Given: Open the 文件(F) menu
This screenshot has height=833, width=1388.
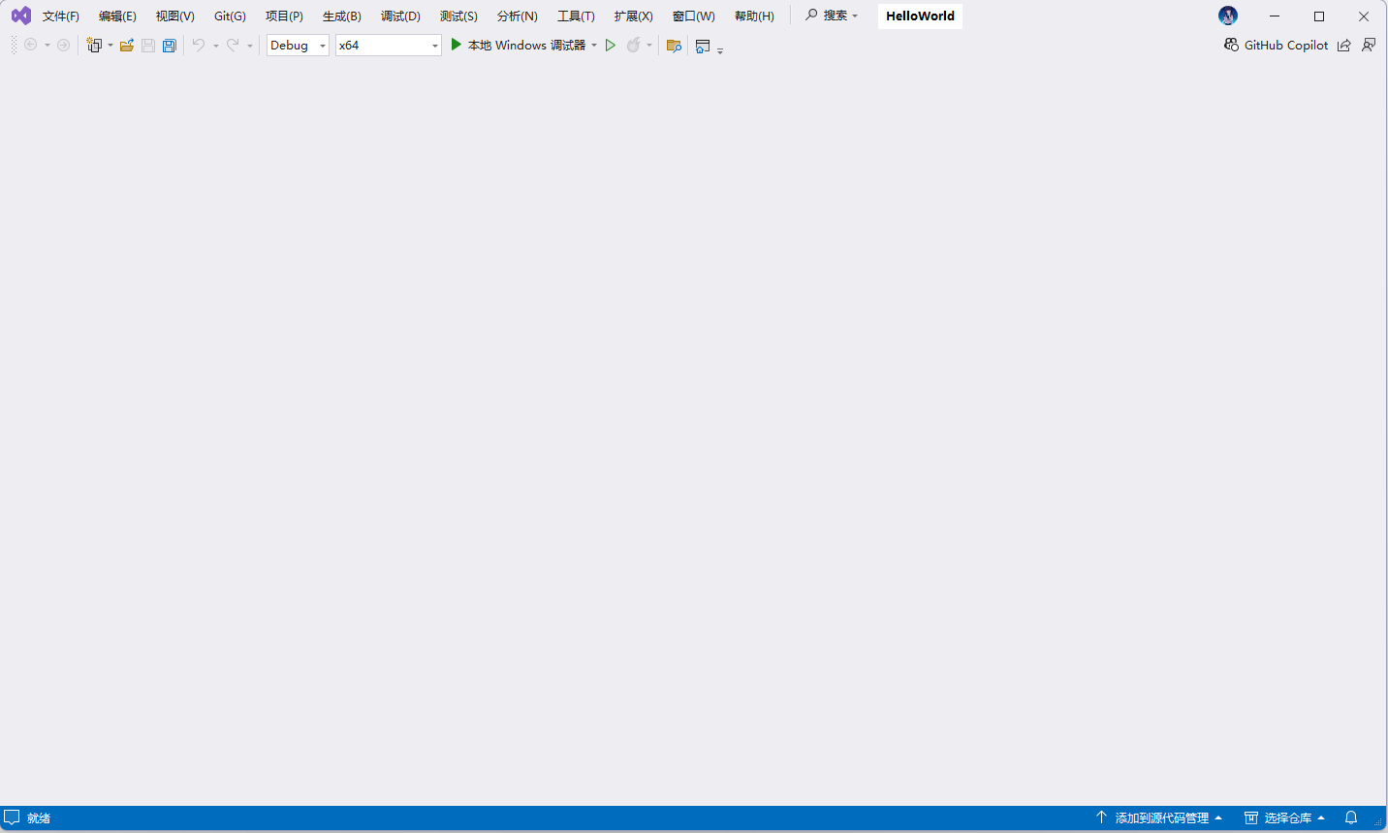Looking at the screenshot, I should pyautogui.click(x=60, y=16).
